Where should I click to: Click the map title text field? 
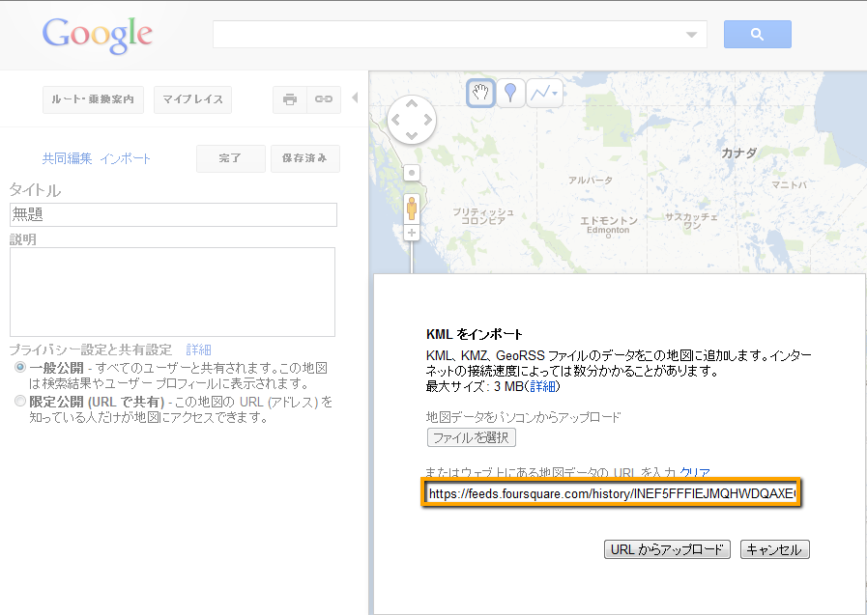click(x=173, y=214)
